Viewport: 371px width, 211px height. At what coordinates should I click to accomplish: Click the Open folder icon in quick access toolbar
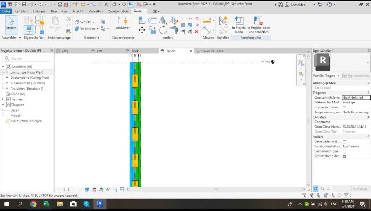(17, 5)
